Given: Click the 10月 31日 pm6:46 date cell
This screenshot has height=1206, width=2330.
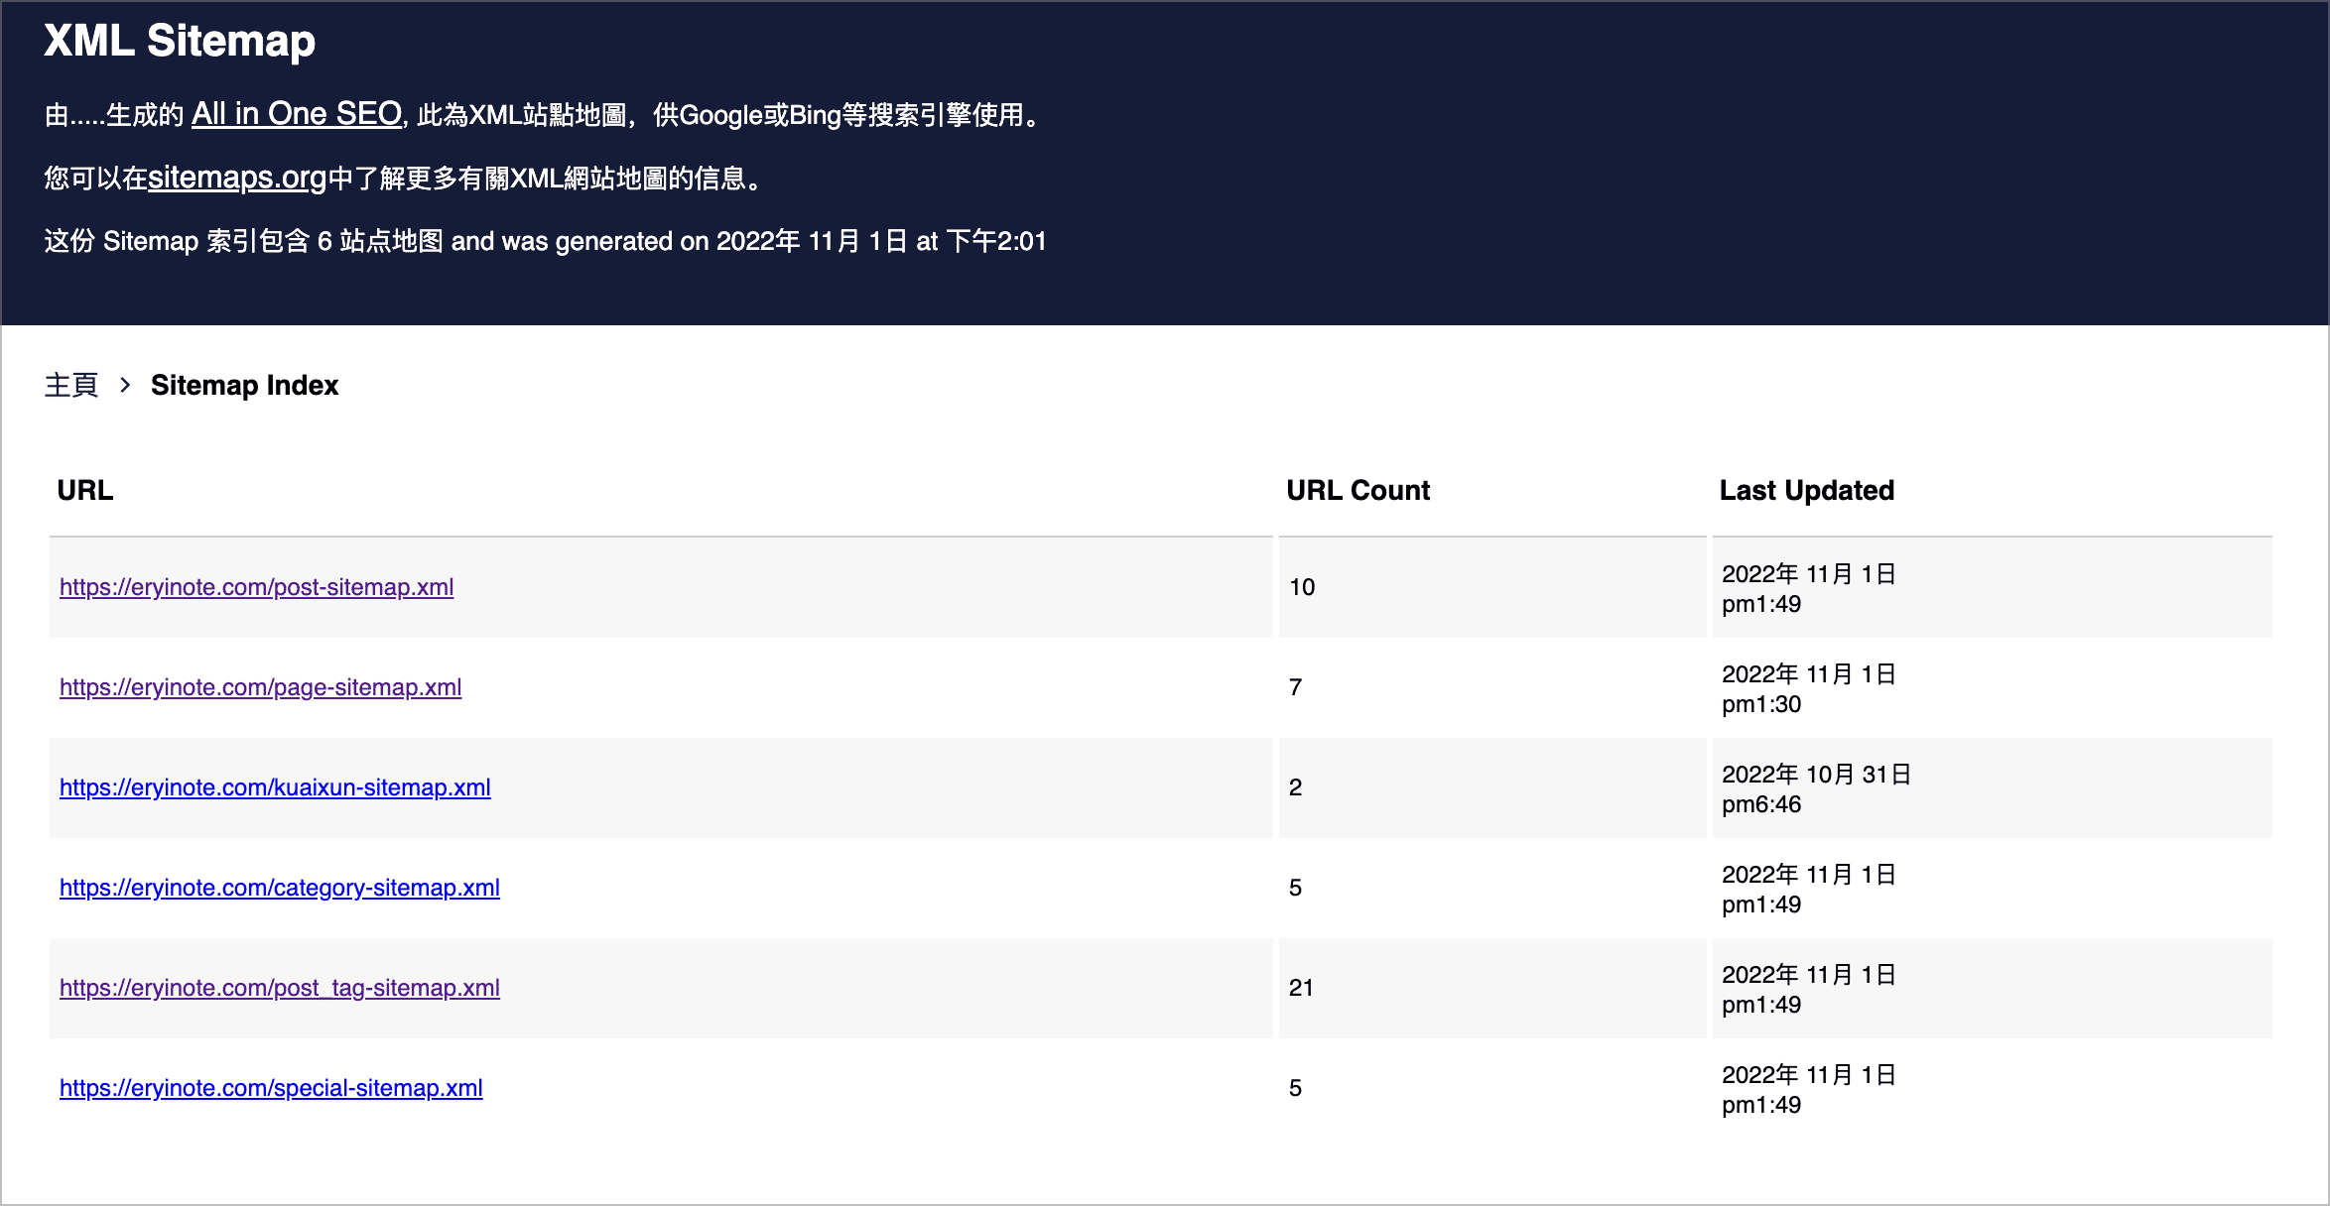Looking at the screenshot, I should [1817, 789].
